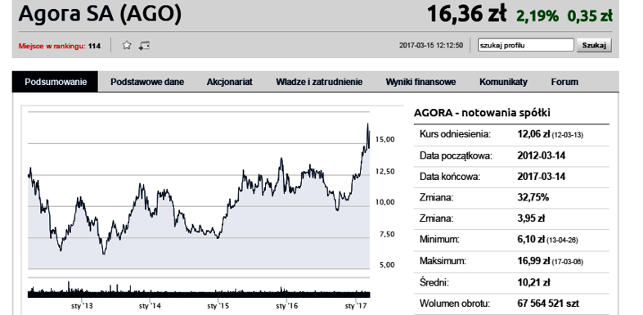Click the 2,19% change value

tap(537, 16)
